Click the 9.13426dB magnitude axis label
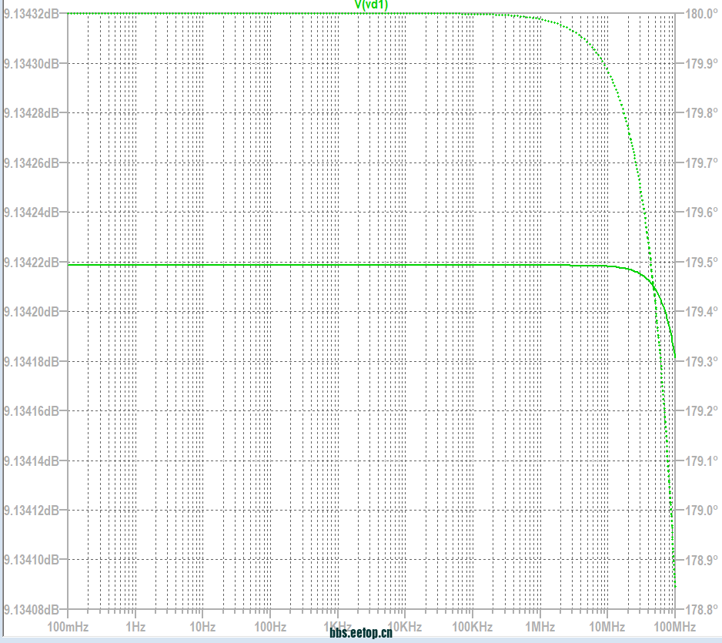The height and width of the screenshot is (643, 722). point(31,163)
